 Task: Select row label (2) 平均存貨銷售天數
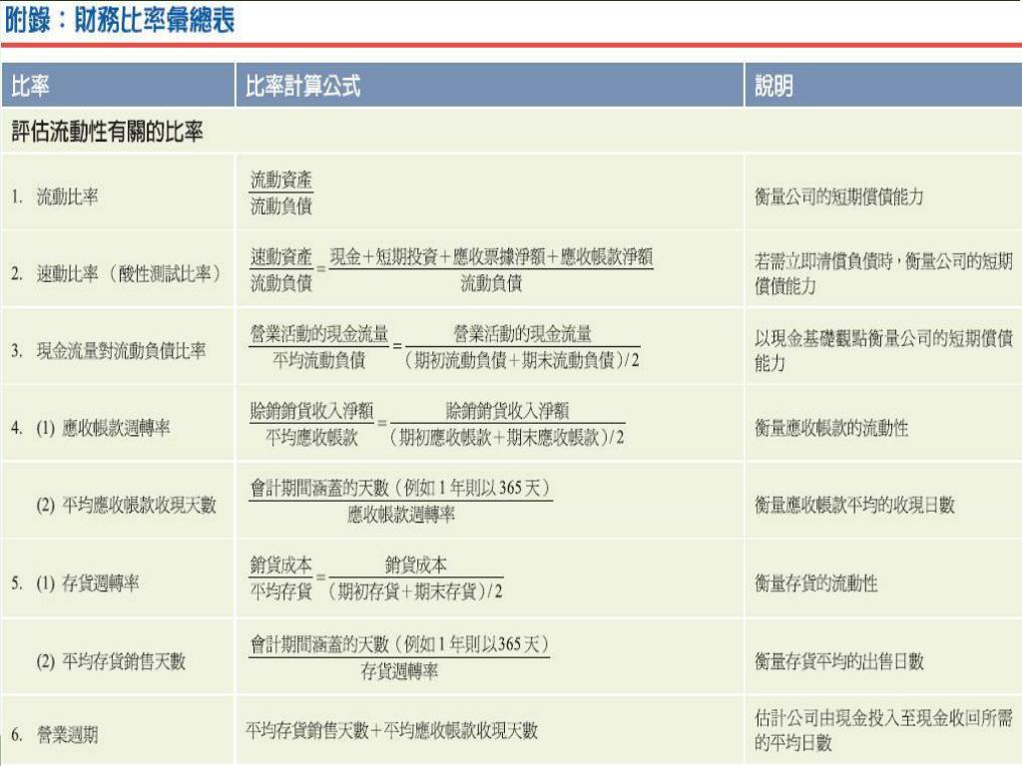[x=111, y=662]
